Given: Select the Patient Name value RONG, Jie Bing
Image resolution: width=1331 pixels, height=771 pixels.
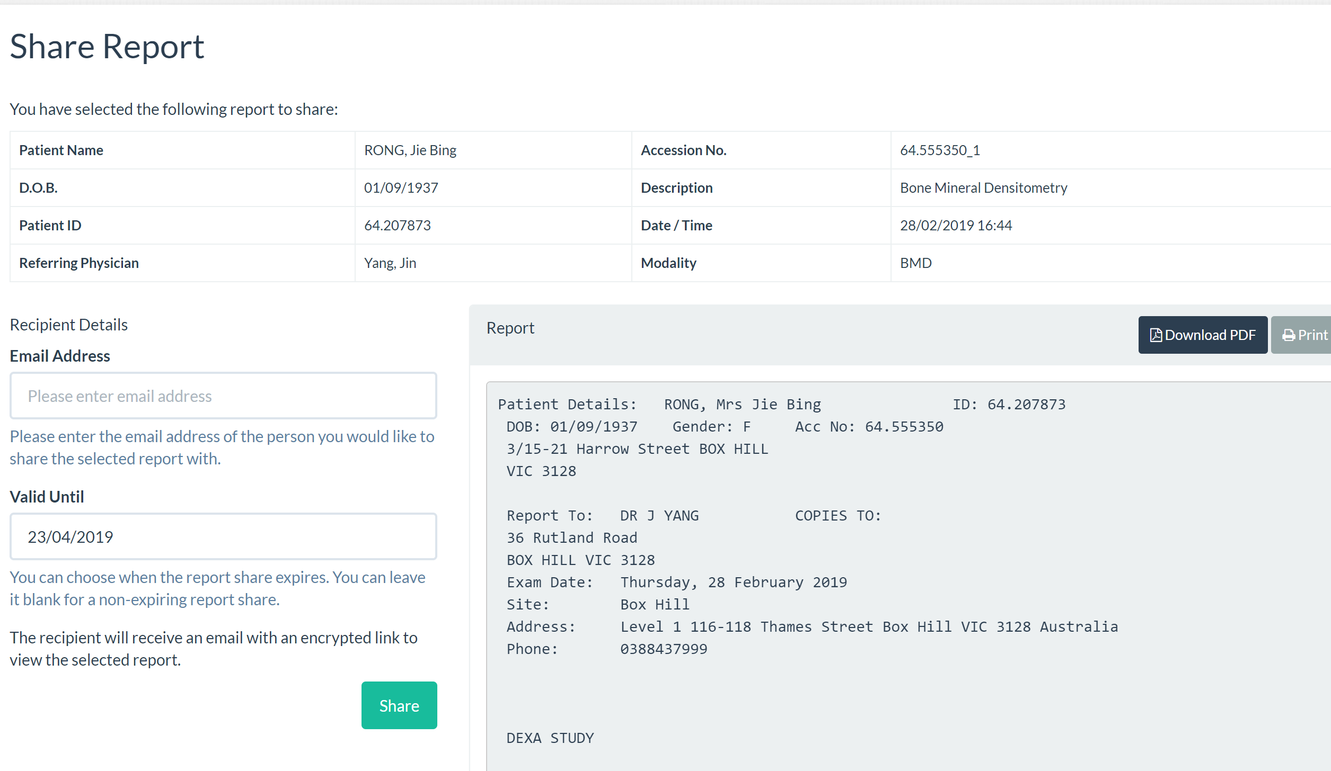Looking at the screenshot, I should click(410, 150).
